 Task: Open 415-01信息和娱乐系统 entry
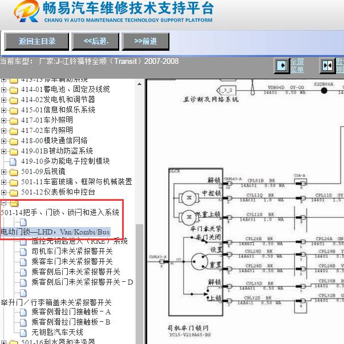(58, 110)
